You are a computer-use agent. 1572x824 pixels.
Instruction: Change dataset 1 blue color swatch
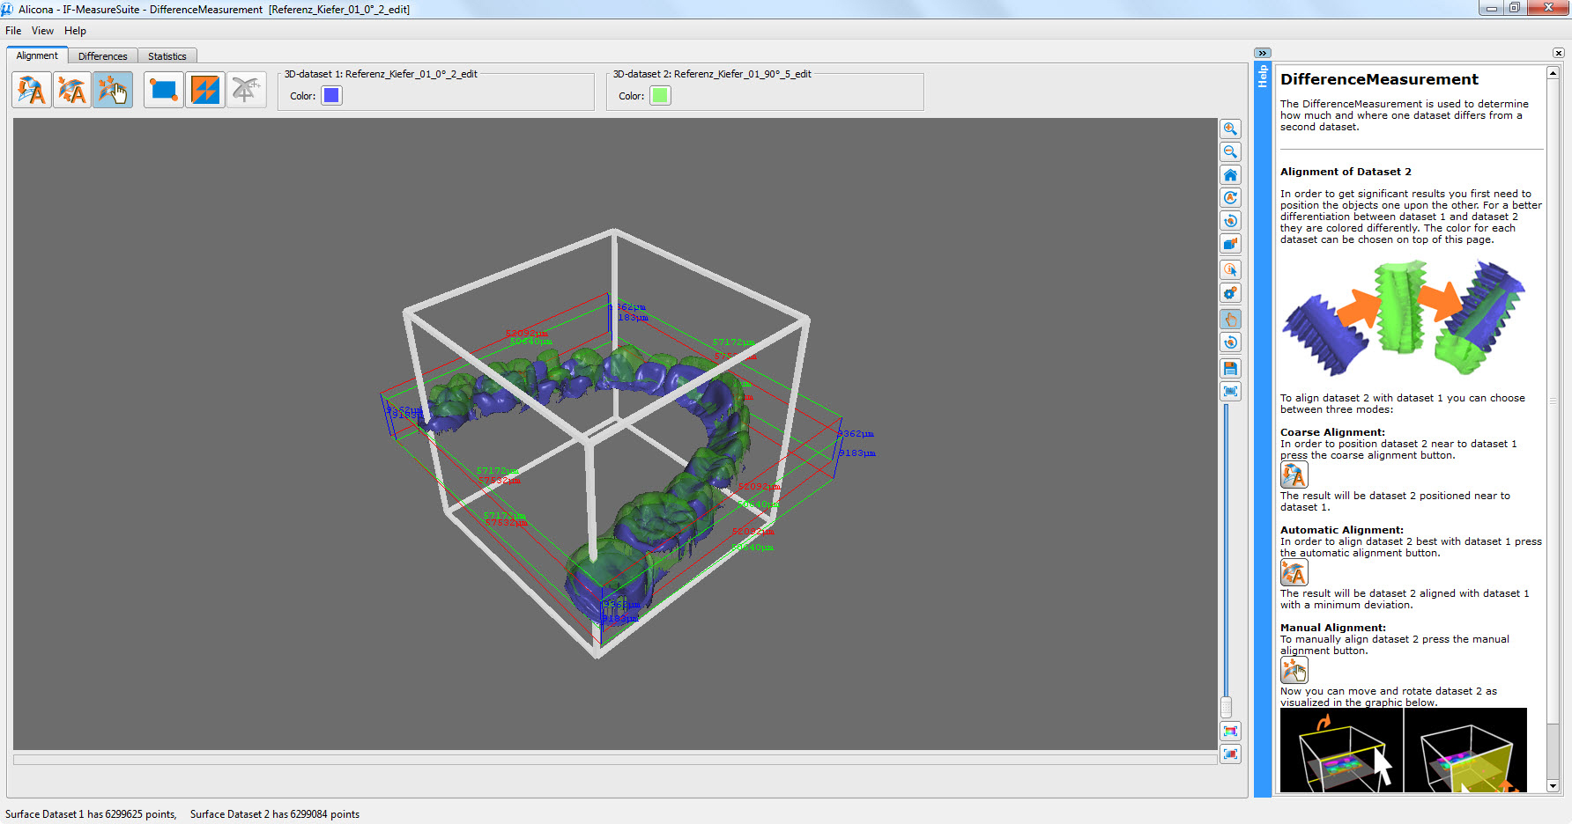pos(331,96)
